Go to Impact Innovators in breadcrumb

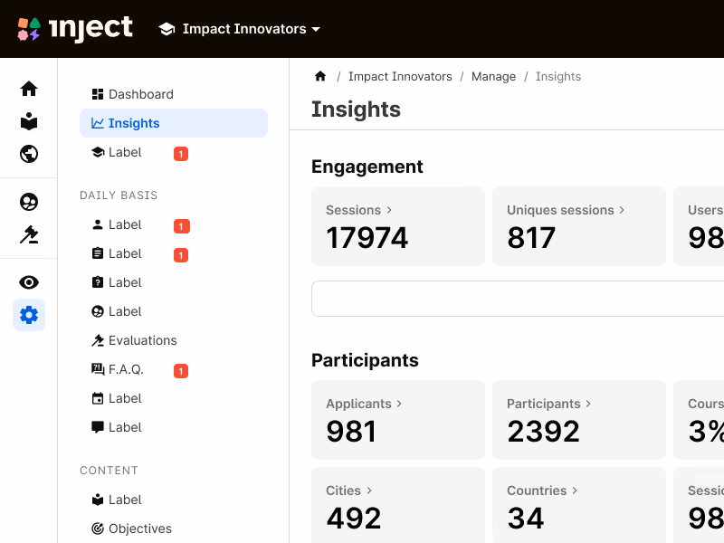(400, 77)
